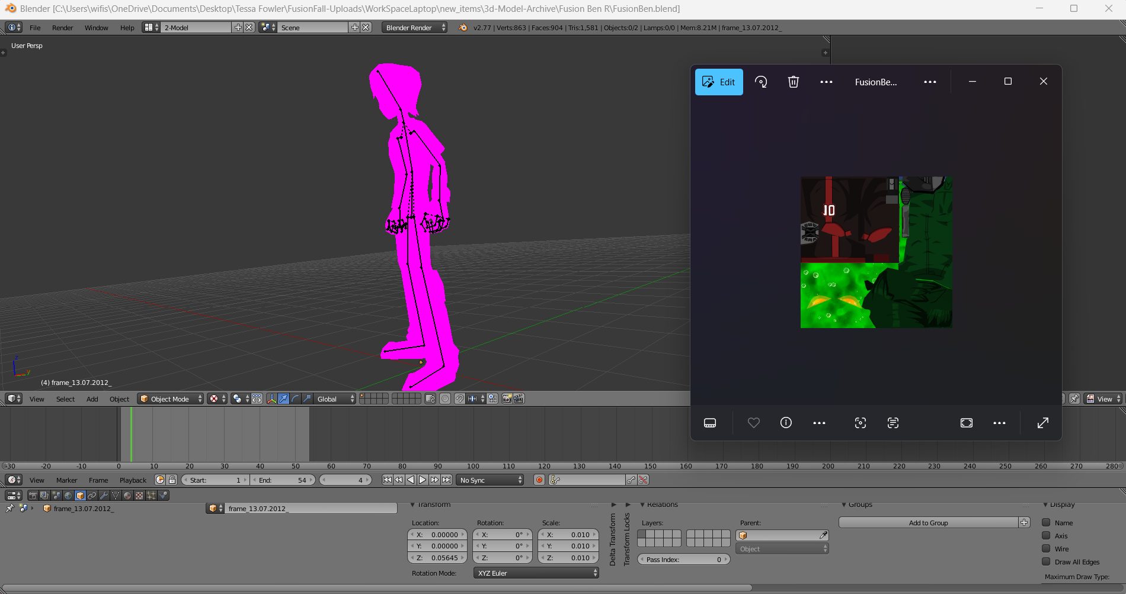Image resolution: width=1126 pixels, height=594 pixels.
Task: Toggle proportional editing icon
Action: (x=445, y=399)
